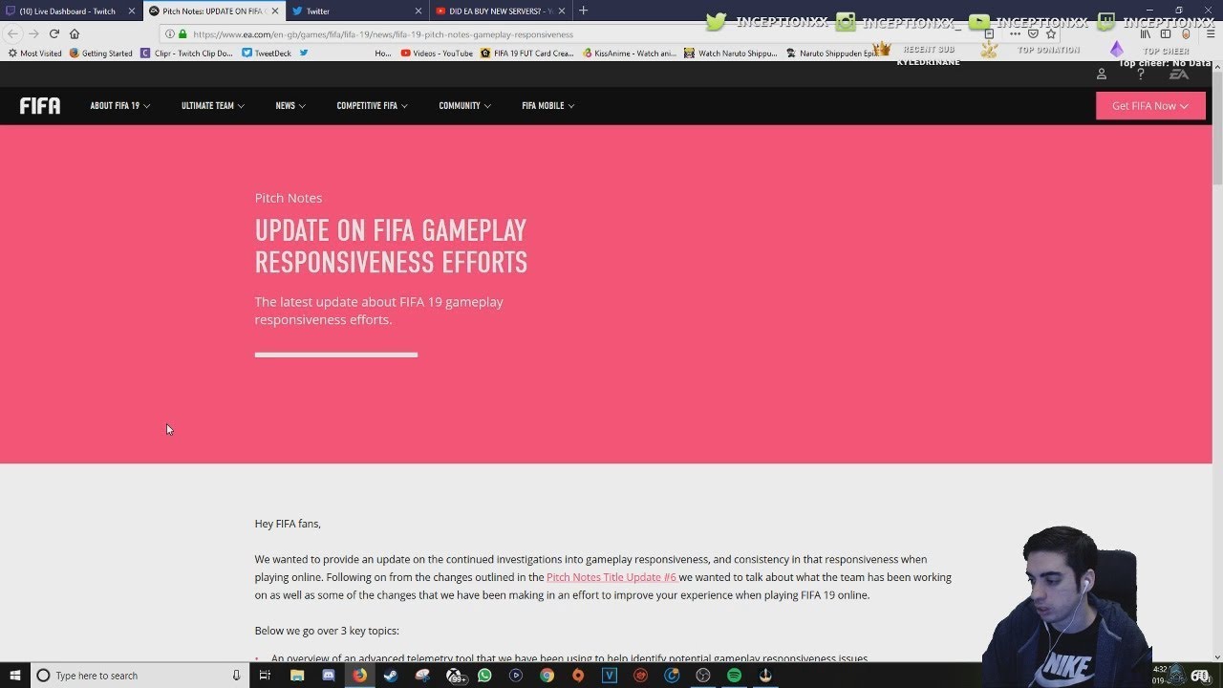The height and width of the screenshot is (688, 1223).
Task: Switch to Firefox in taskbar
Action: [359, 676]
